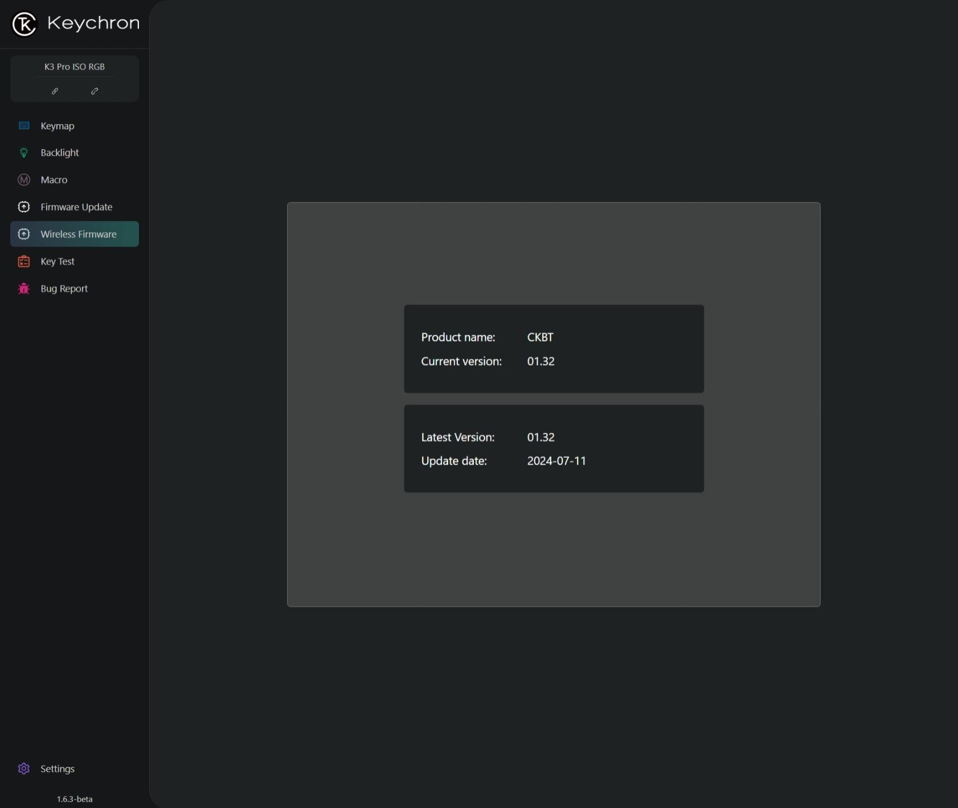Click the current version 01.32 value
The height and width of the screenshot is (808, 958).
tap(541, 362)
